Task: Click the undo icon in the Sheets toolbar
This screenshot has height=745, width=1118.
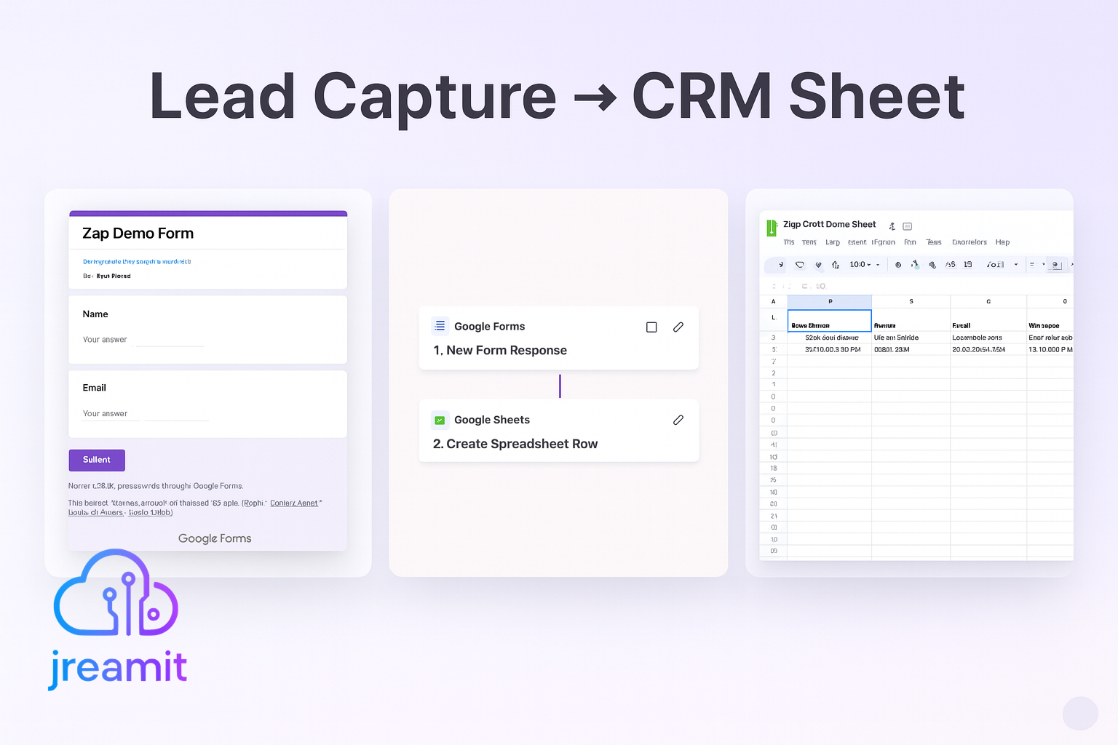Action: coord(781,264)
